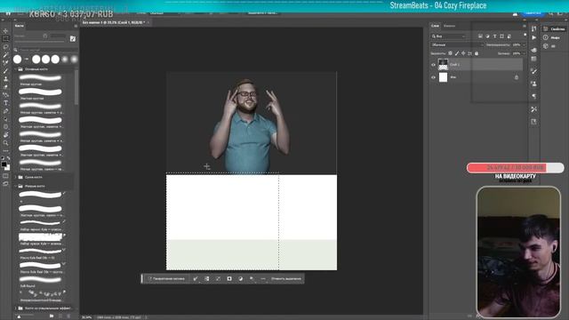Expand the bottom brush folder group

pyautogui.click(x=16, y=308)
